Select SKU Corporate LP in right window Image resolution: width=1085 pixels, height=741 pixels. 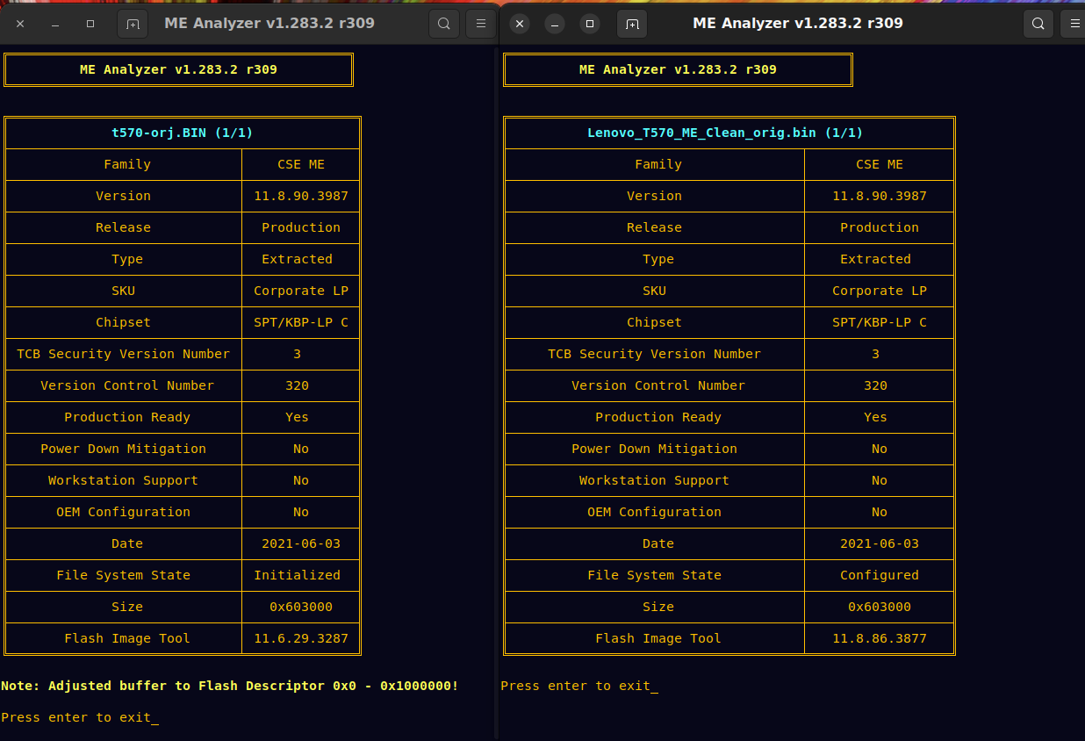(880, 291)
